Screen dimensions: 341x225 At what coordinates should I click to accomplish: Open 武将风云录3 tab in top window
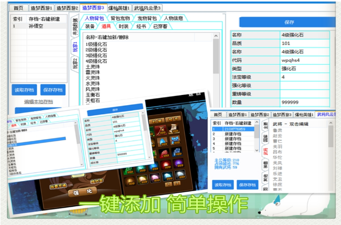point(147,8)
